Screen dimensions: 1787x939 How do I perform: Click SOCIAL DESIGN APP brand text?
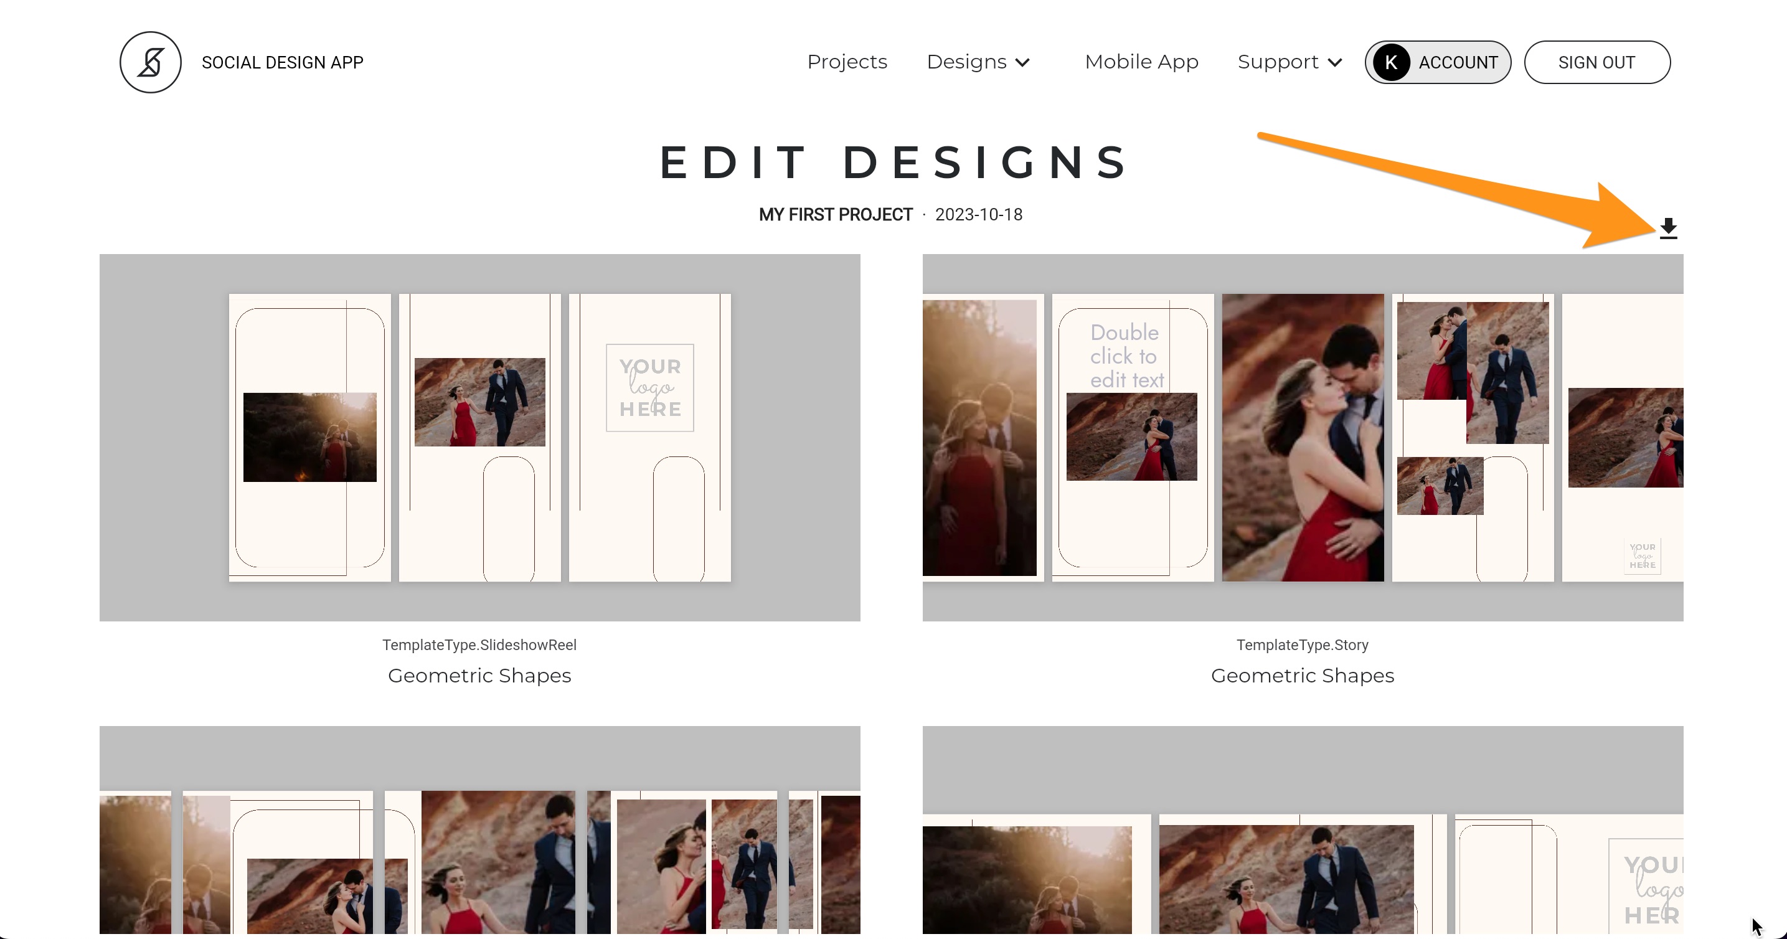(x=282, y=62)
